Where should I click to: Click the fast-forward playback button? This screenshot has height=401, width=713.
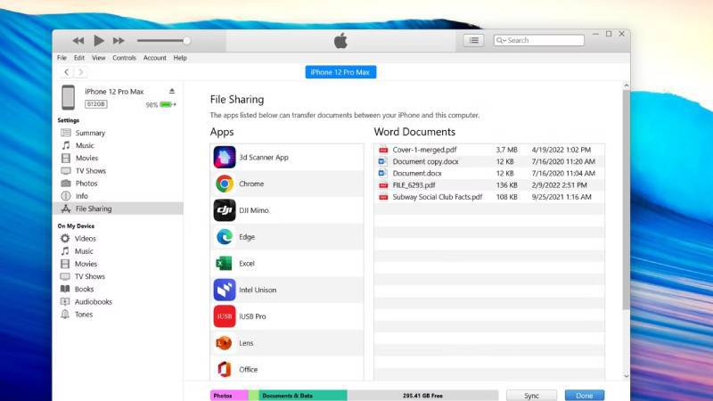119,40
